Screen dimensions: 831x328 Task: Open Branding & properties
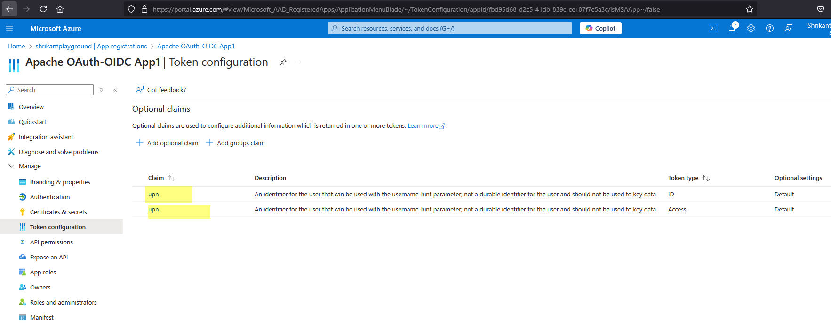[x=61, y=182]
